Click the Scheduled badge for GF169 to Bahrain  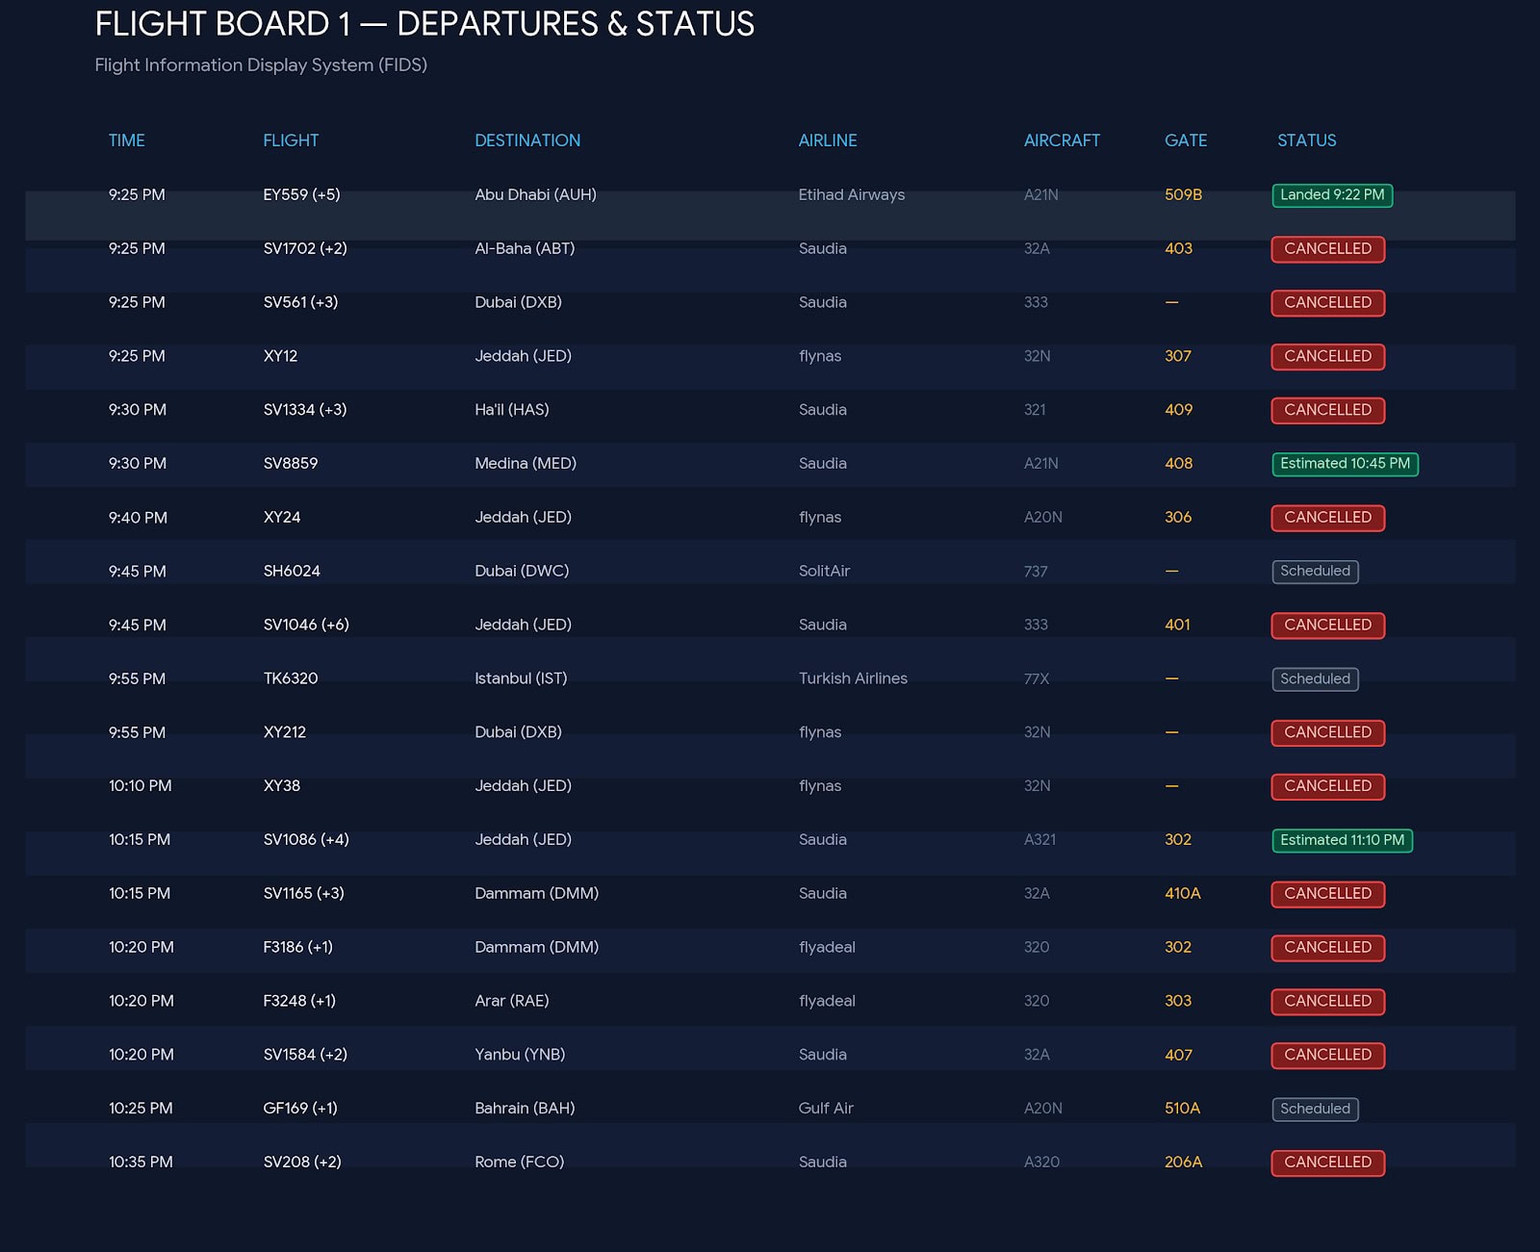point(1315,1109)
